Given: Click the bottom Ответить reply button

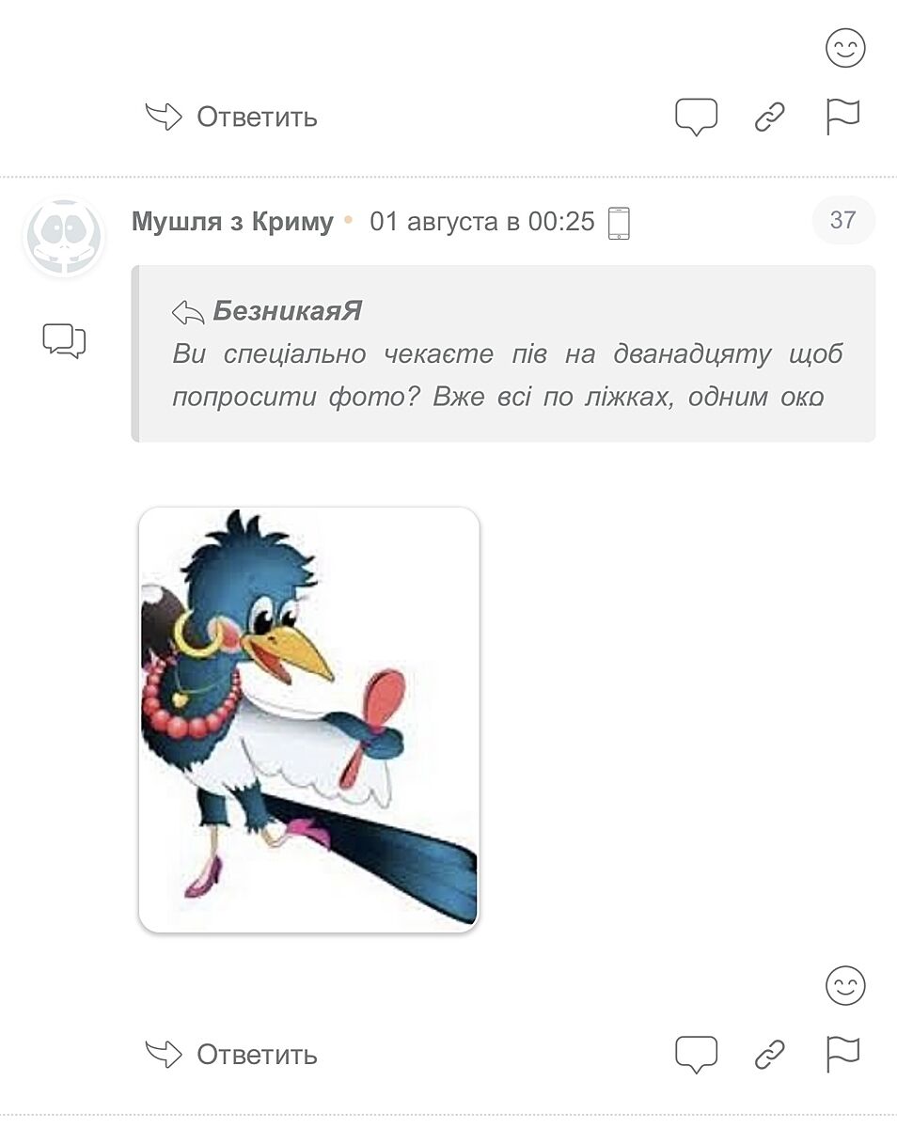Looking at the screenshot, I should 231,1055.
